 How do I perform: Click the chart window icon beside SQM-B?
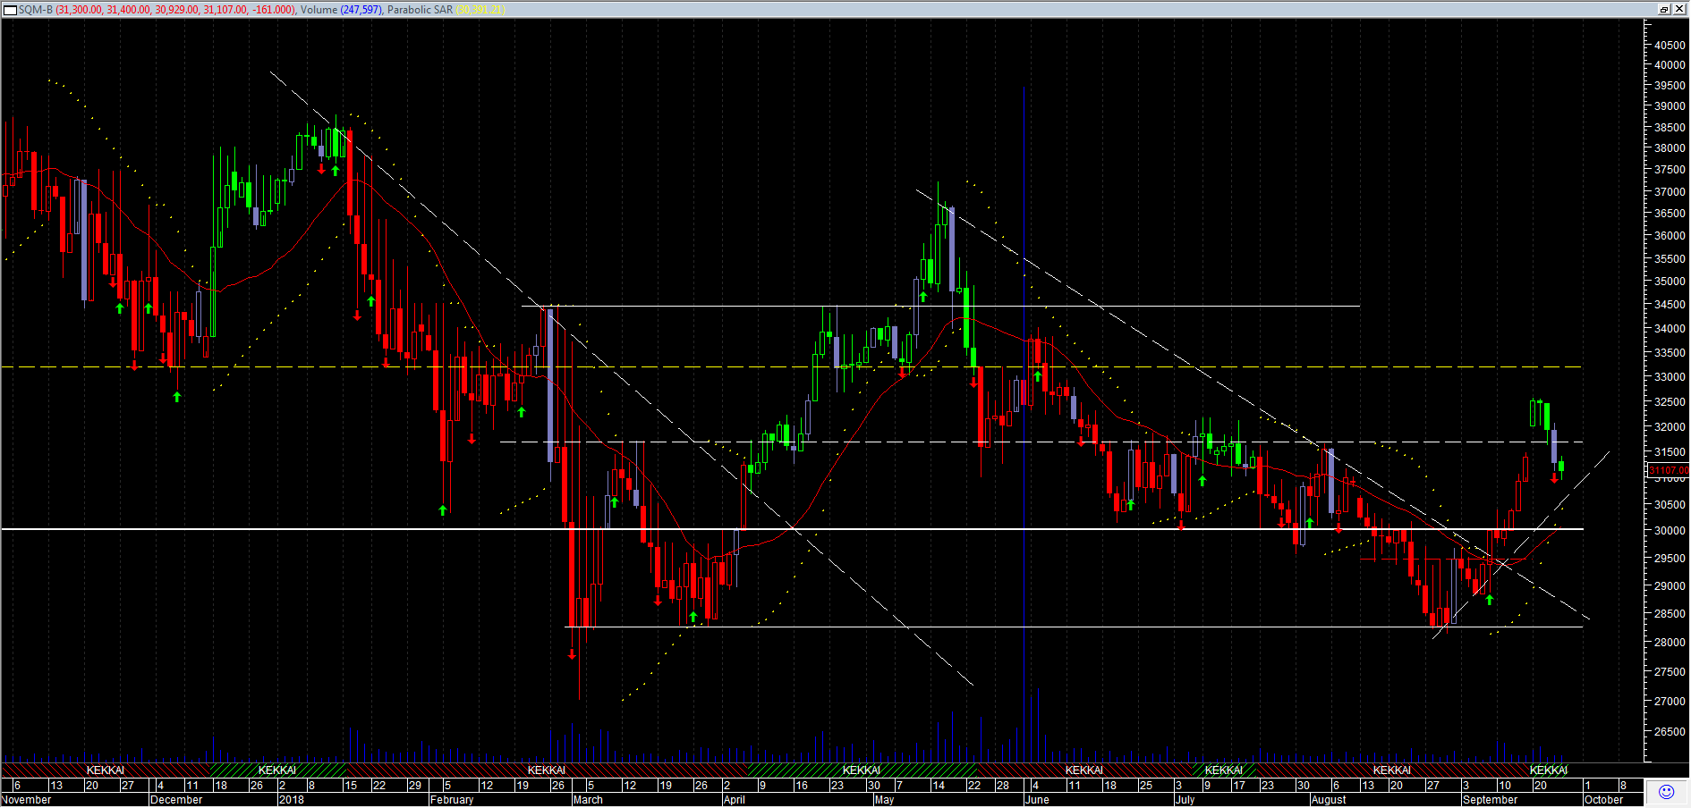(x=11, y=10)
